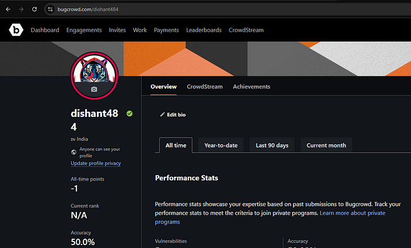Click the green verified checkmark badge
This screenshot has width=411, height=248.
130,113
